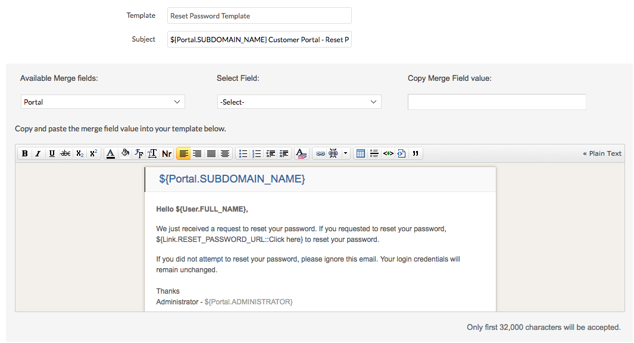This screenshot has height=343, width=634.
Task: Open the font color picker
Action: coord(110,153)
